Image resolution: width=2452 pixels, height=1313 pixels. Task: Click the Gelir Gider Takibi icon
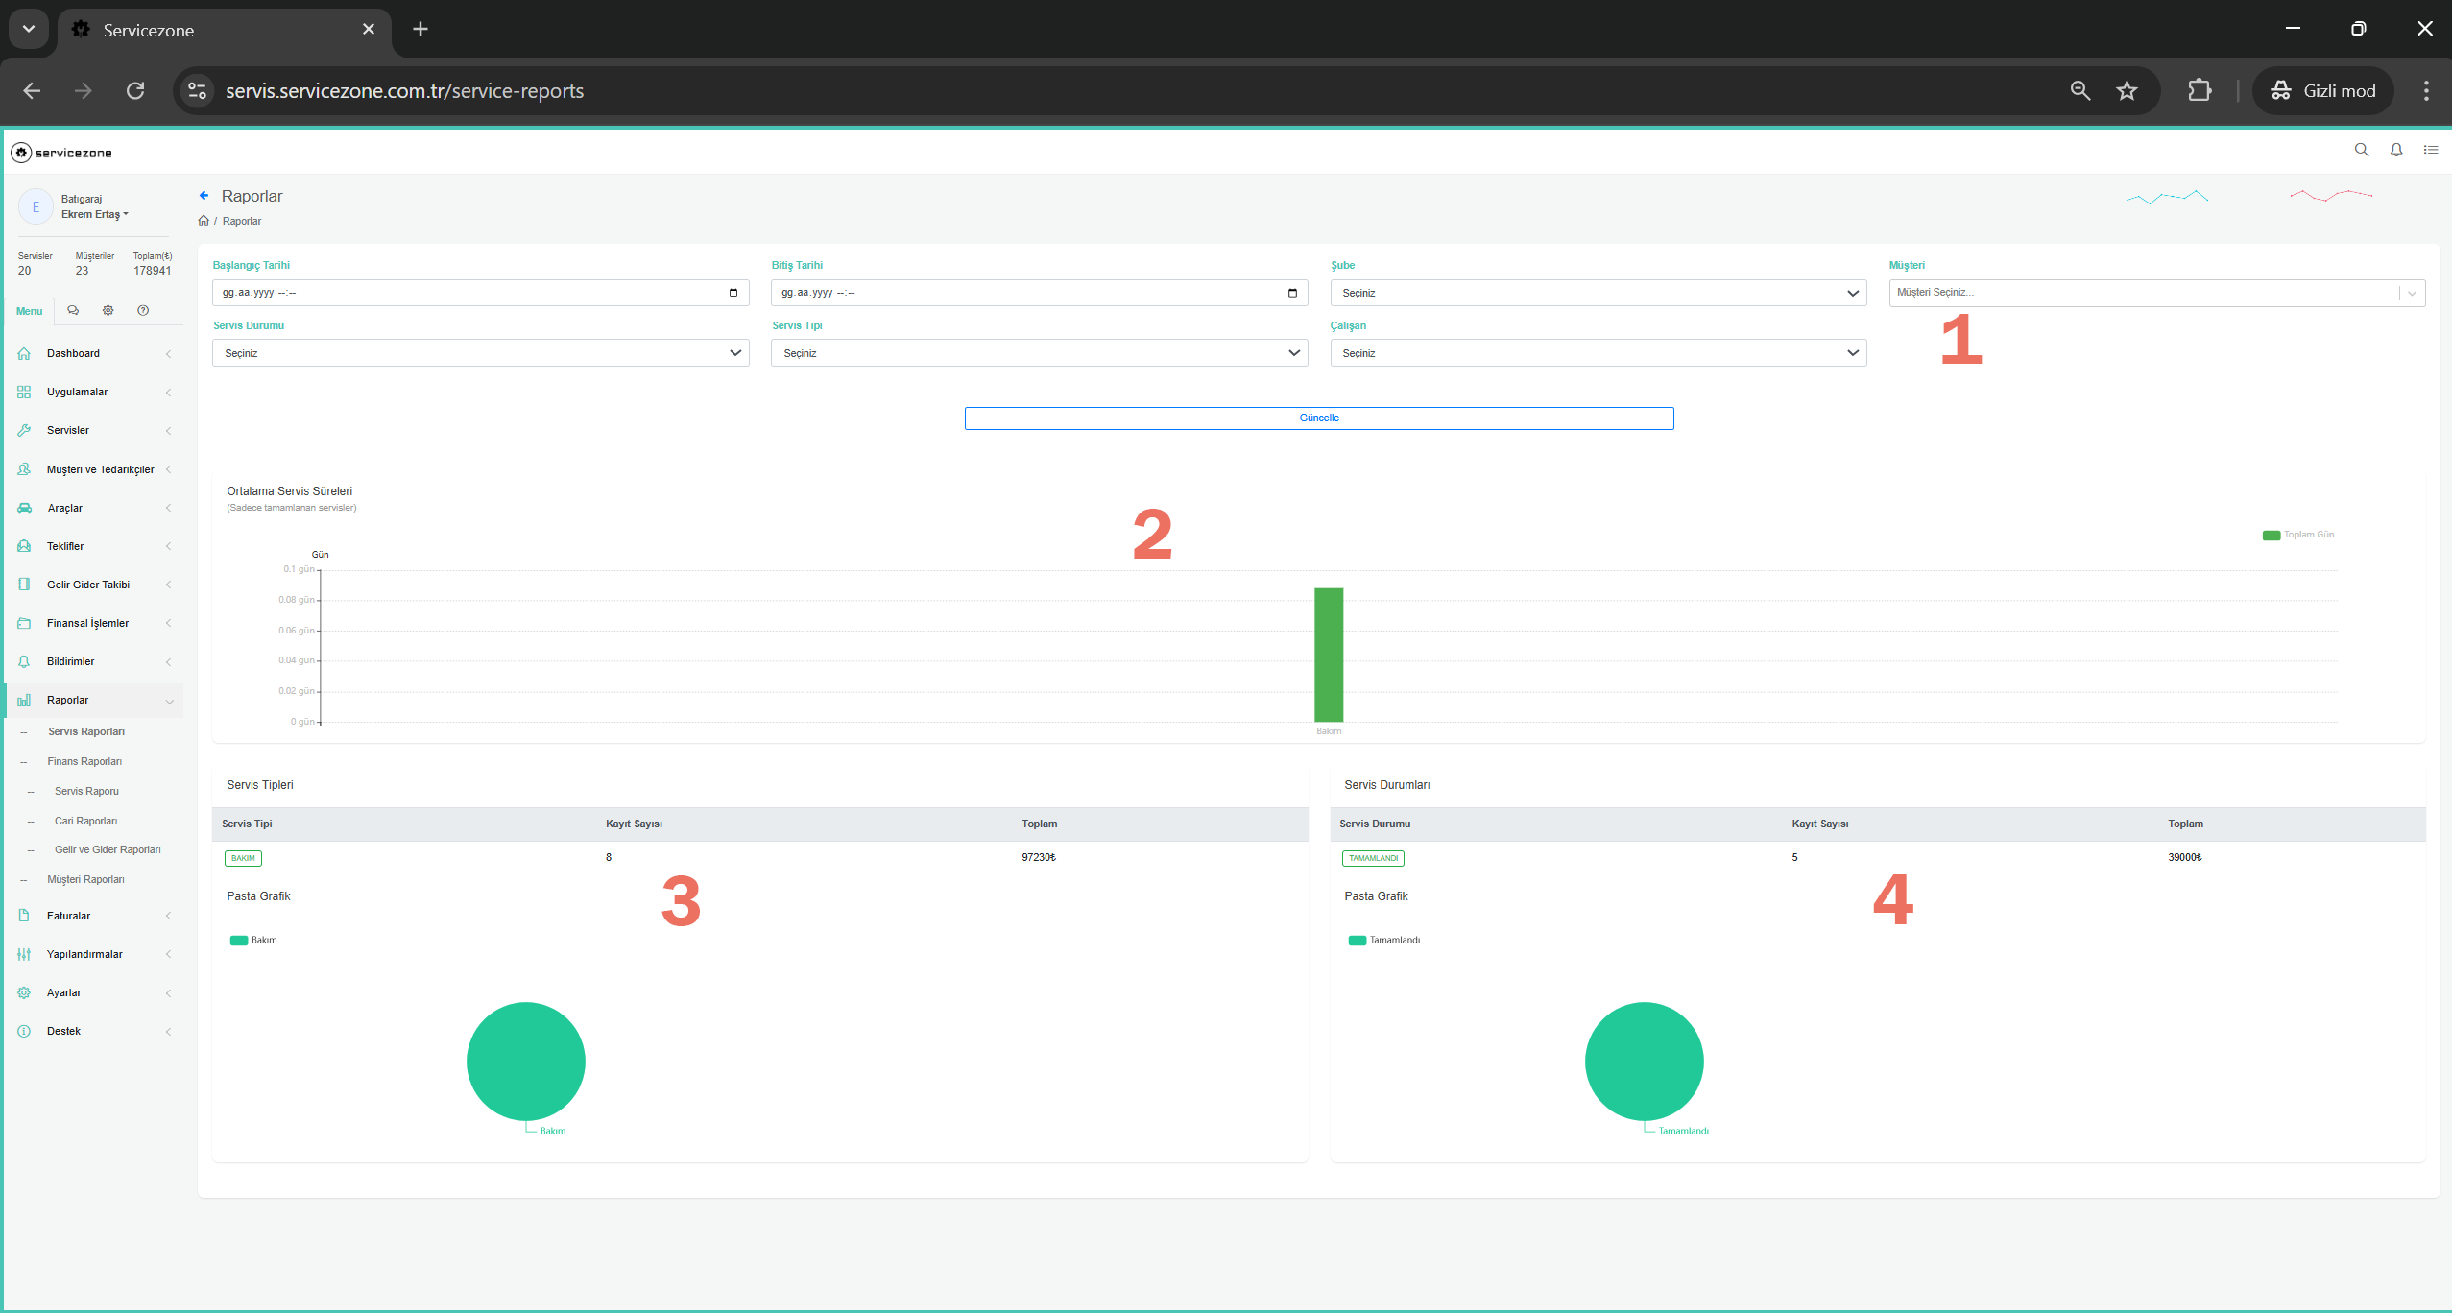click(24, 585)
